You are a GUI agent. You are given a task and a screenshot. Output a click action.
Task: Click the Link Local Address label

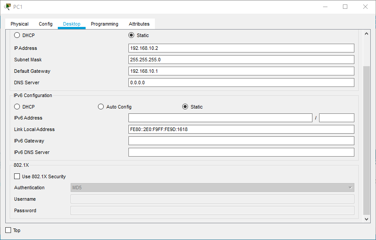tap(34, 129)
